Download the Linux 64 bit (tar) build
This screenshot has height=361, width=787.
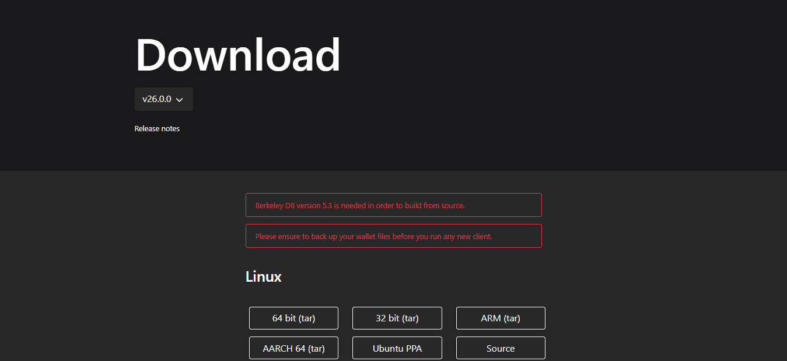[x=293, y=318]
